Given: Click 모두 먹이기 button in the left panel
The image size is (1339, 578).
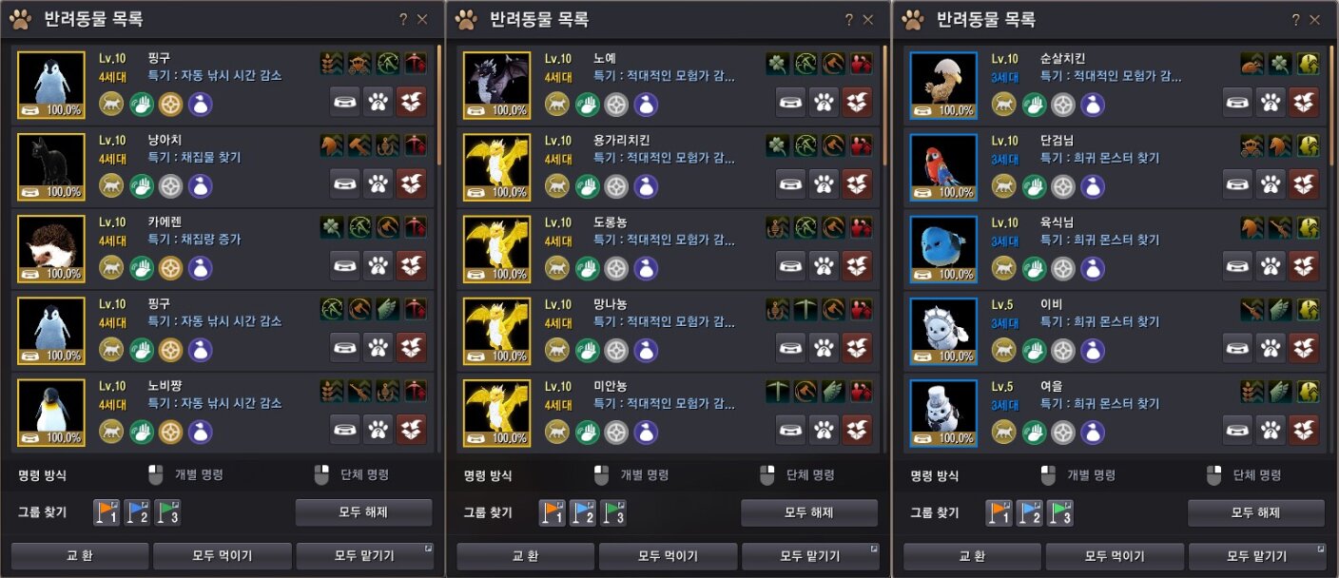Looking at the screenshot, I should pos(223,556).
